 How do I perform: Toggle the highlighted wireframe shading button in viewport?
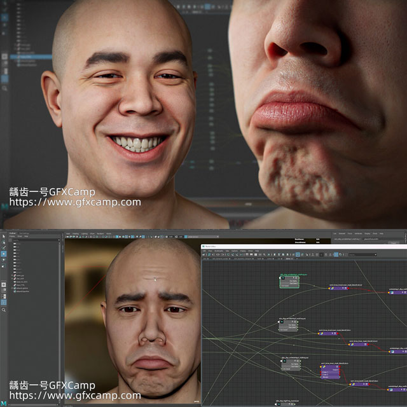(117, 237)
